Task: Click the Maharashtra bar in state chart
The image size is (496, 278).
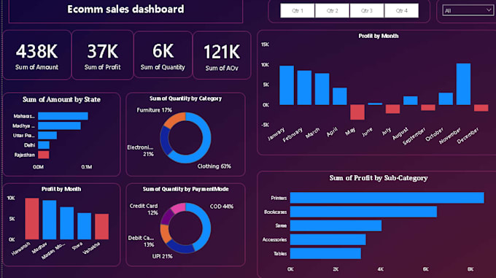Action: point(63,116)
